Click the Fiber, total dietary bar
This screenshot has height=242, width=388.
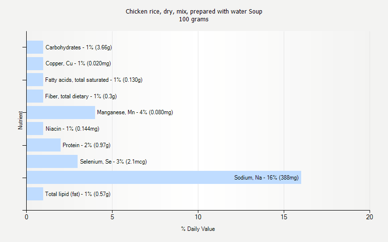(35, 96)
